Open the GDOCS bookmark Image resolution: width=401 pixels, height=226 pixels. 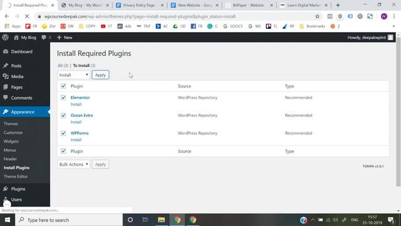[232, 26]
